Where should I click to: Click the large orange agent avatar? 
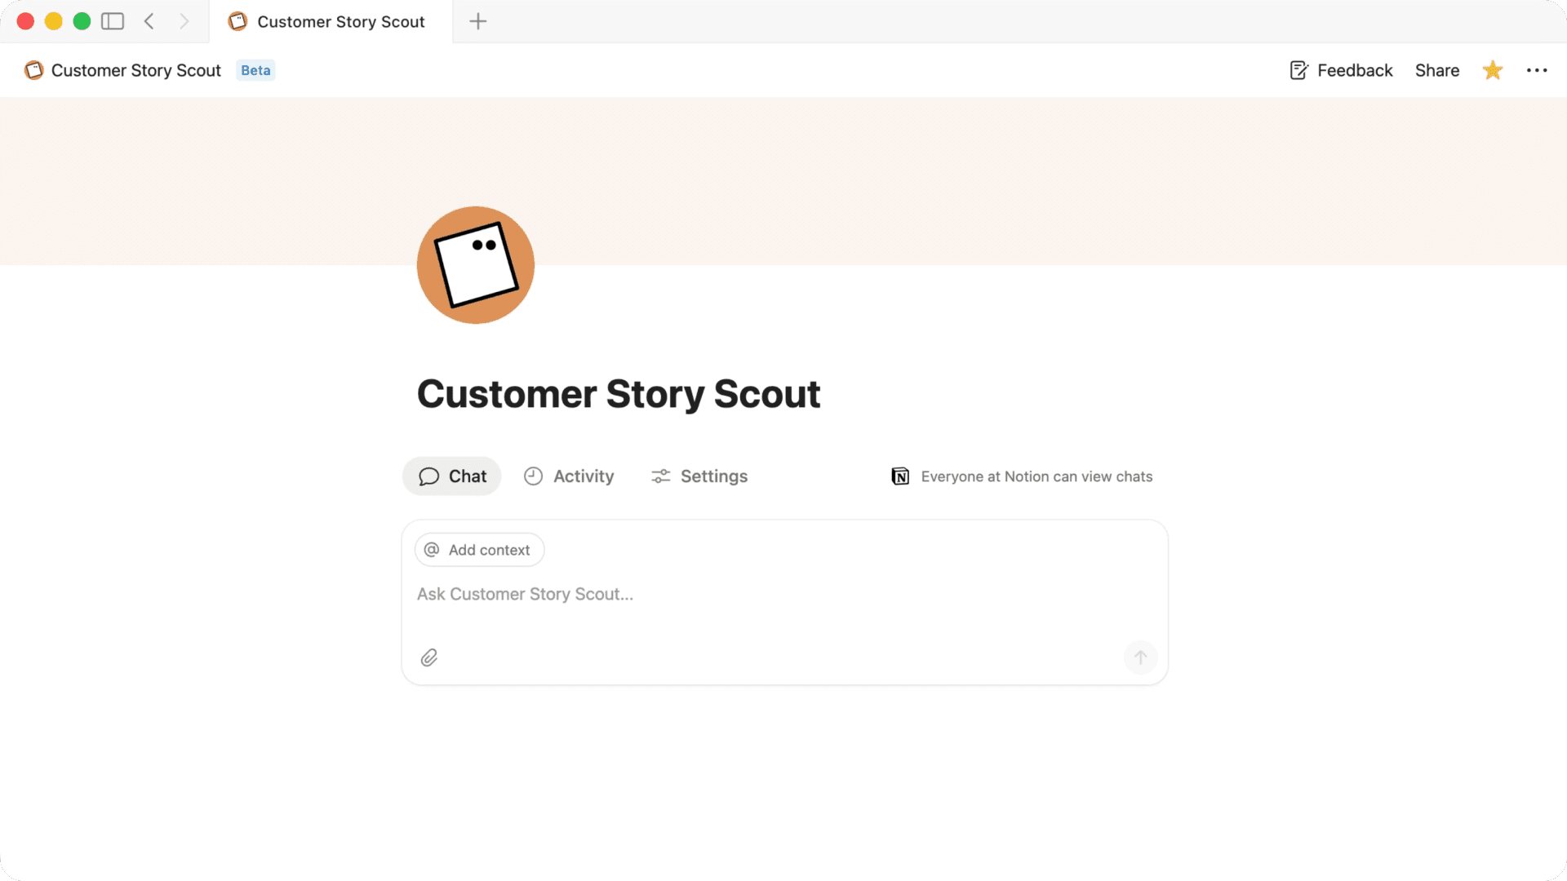coord(476,265)
